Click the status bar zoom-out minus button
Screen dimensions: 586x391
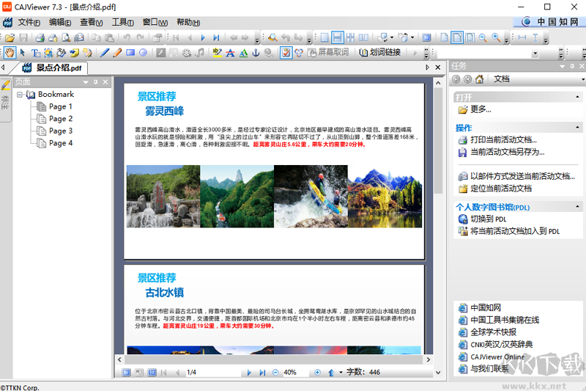[x=275, y=373]
